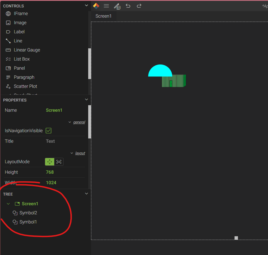The height and width of the screenshot is (255, 268).
Task: Select Symbol1 in the tree
Action: tap(28, 222)
